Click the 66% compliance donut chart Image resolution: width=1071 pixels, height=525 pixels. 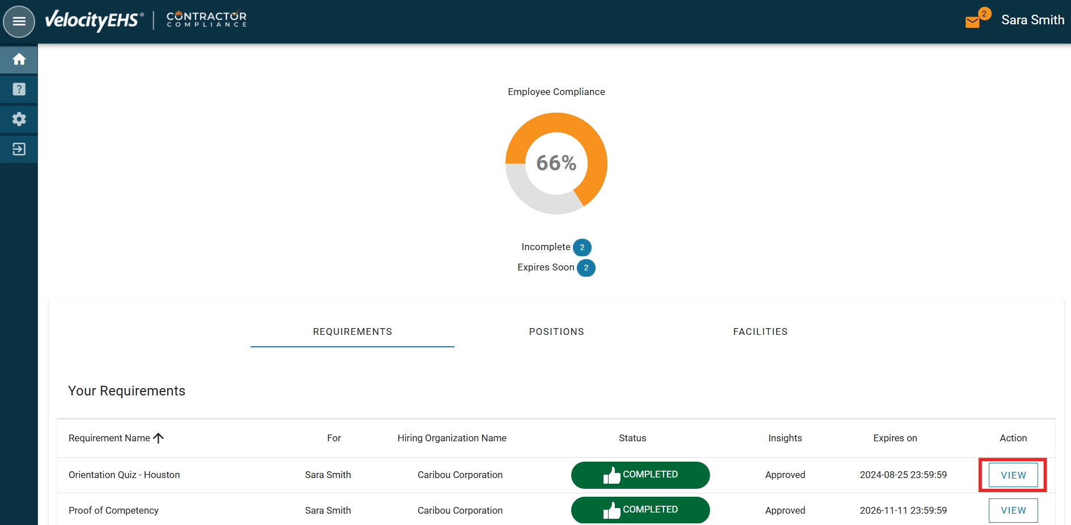click(x=556, y=163)
